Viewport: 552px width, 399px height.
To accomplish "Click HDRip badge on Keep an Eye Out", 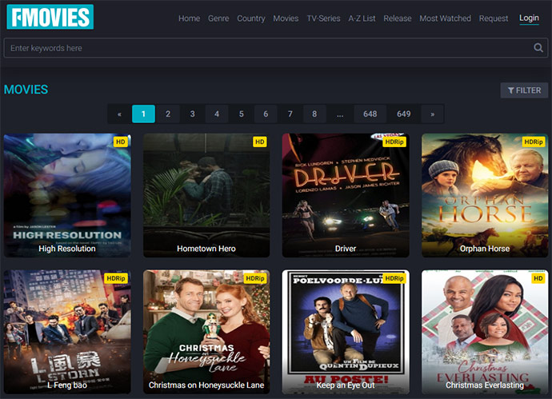I will click(394, 278).
